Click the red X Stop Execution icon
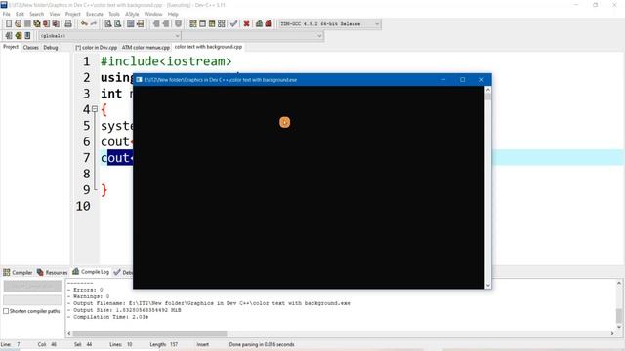The height and width of the screenshot is (351, 625). pos(246,23)
